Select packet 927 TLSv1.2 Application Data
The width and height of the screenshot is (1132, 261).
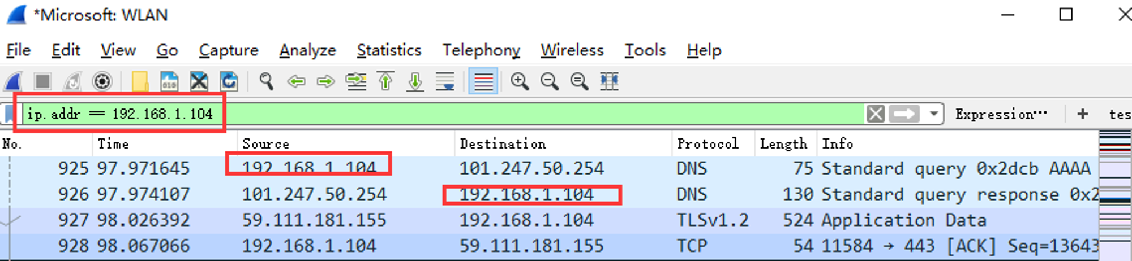549,220
